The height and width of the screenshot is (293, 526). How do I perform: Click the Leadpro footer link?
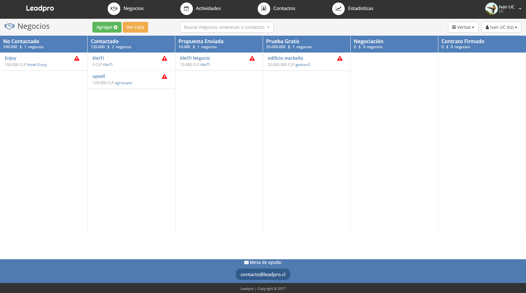tap(247, 289)
